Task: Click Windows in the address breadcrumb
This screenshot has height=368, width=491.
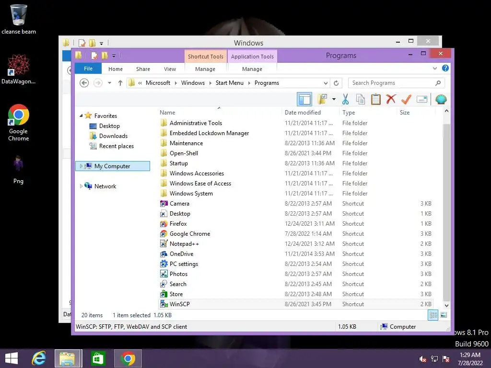Action: point(193,83)
